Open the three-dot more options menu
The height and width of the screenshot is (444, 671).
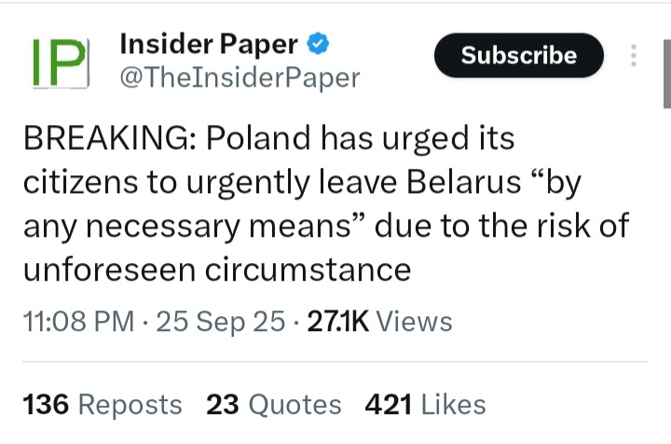pos(635,56)
